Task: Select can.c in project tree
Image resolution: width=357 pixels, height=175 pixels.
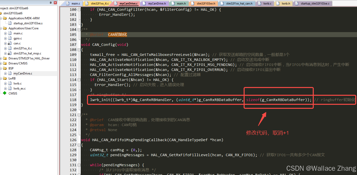Action: tap(17, 43)
